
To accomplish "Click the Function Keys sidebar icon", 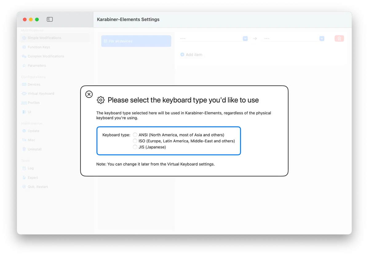I will tap(24, 47).
